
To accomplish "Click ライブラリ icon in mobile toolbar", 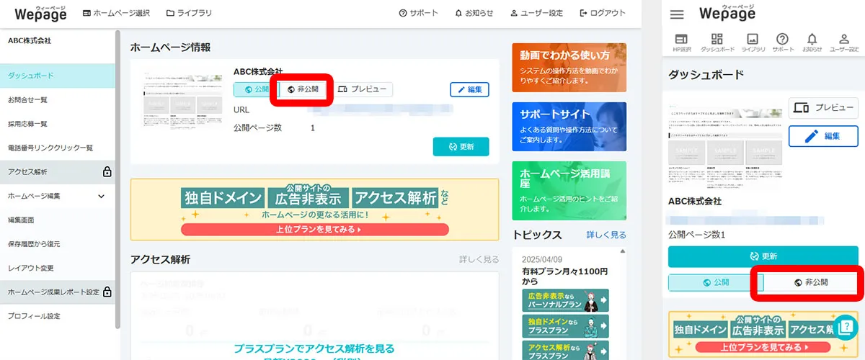I will coord(753,42).
